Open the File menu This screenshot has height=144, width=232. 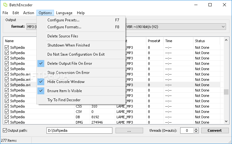pos(5,13)
